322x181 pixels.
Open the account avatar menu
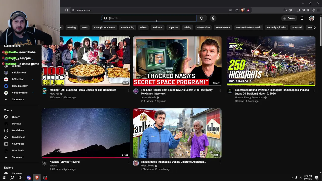click(x=312, y=18)
